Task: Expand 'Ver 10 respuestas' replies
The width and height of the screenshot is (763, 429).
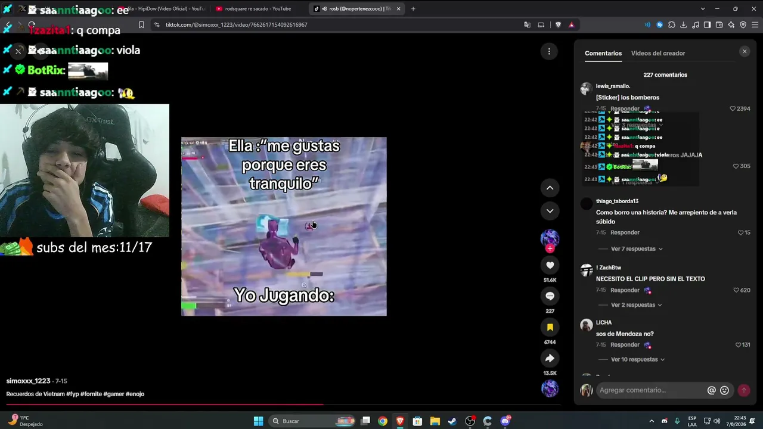Action: coord(638,360)
